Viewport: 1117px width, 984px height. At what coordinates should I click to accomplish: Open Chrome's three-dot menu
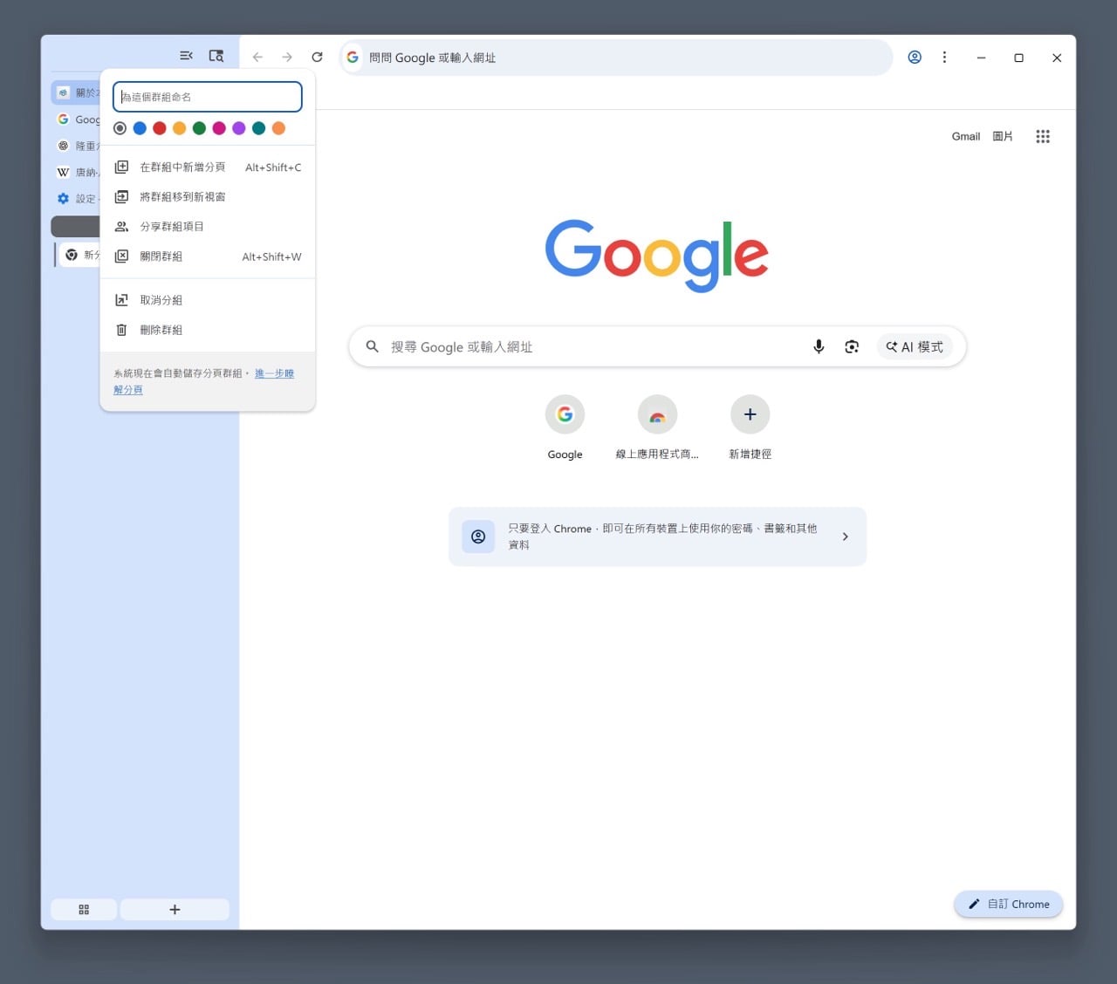945,57
